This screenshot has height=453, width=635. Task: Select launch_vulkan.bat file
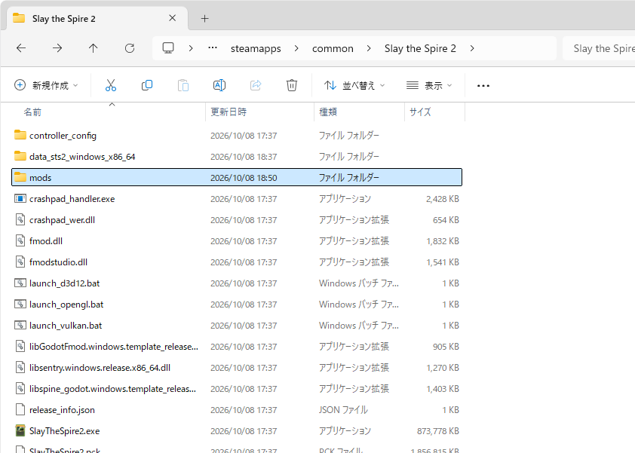click(x=237, y=326)
